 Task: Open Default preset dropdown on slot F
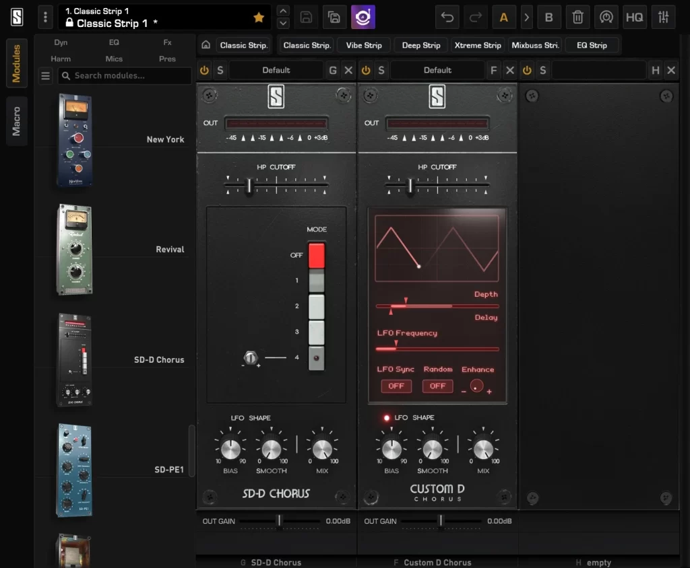(437, 70)
